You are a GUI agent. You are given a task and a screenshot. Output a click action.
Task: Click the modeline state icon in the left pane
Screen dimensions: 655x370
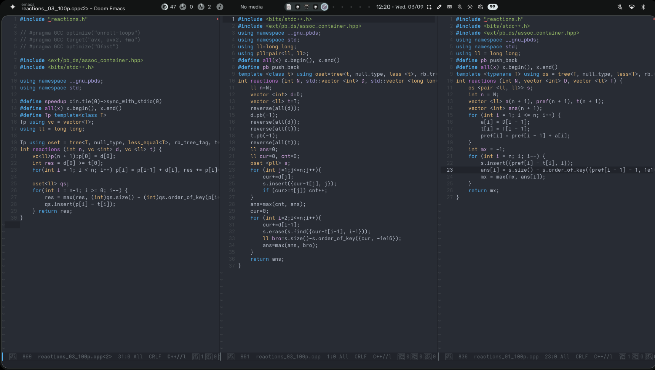[13, 357]
